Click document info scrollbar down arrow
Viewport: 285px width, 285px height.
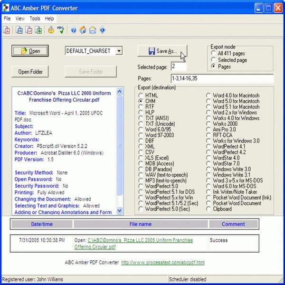(x=119, y=210)
